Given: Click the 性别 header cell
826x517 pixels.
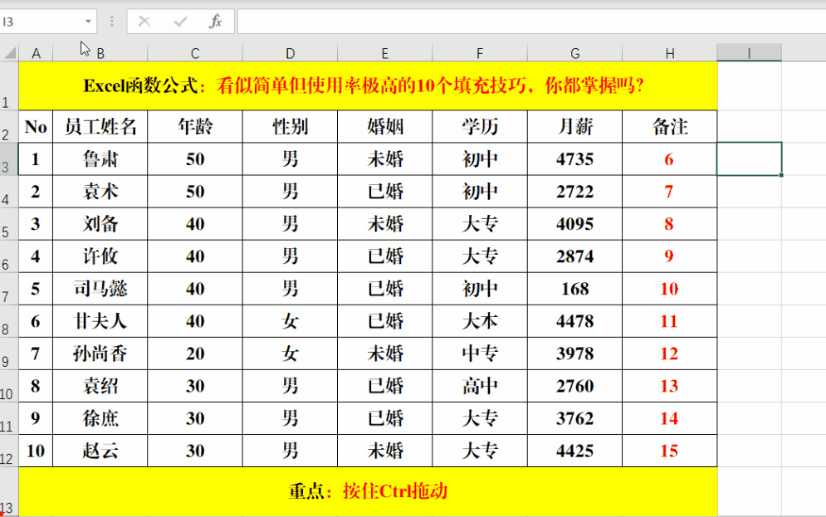Looking at the screenshot, I should click(x=291, y=126).
